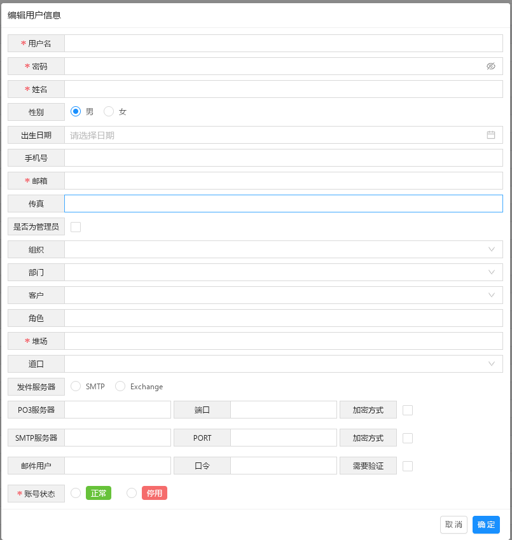Enable 加密方式 checkbox for PO3 server
512x540 pixels.
(408, 410)
